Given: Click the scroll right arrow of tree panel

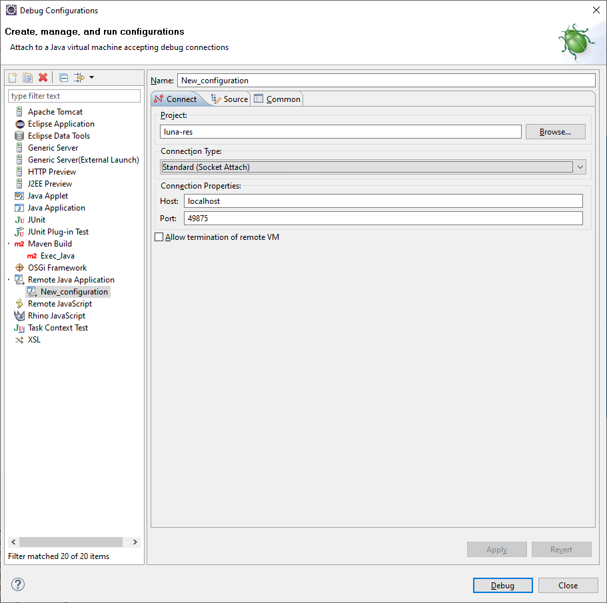Looking at the screenshot, I should tap(135, 542).
